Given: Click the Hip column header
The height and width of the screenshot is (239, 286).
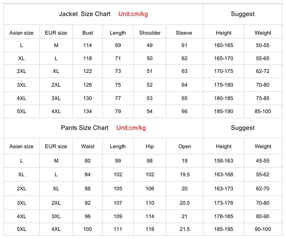Looking at the screenshot, I should (150, 146).
